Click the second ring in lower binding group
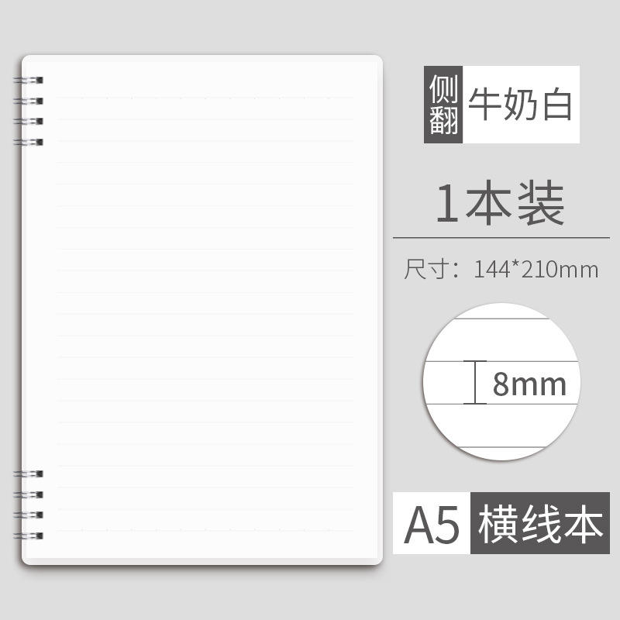Image resolution: width=620 pixels, height=620 pixels. 28,494
